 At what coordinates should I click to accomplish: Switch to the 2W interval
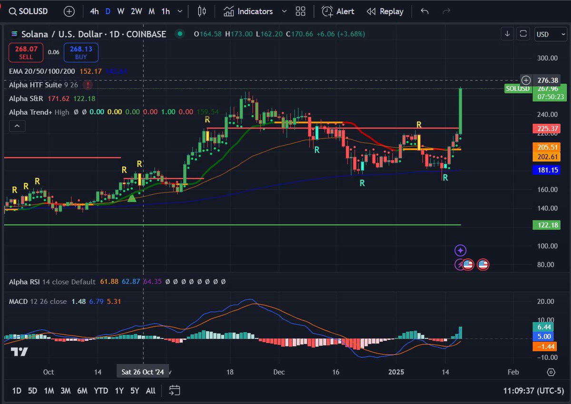tap(137, 11)
